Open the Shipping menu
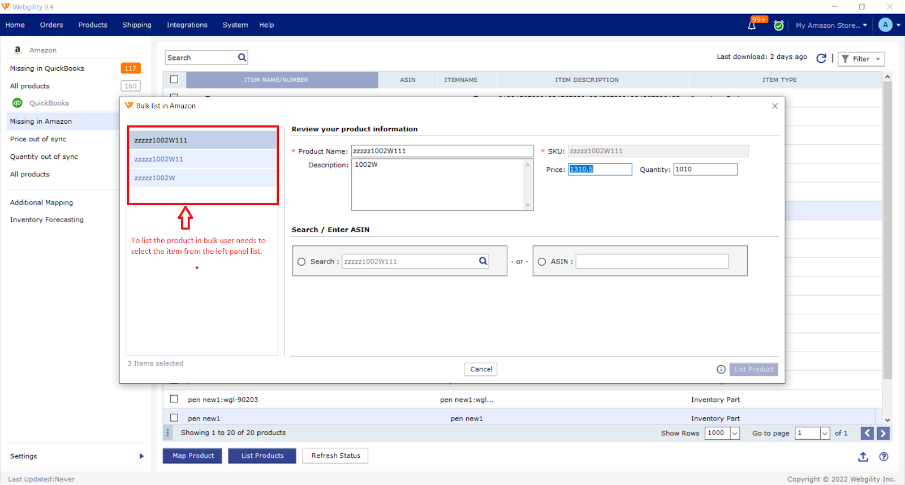Viewport: 905px width, 485px height. point(137,25)
